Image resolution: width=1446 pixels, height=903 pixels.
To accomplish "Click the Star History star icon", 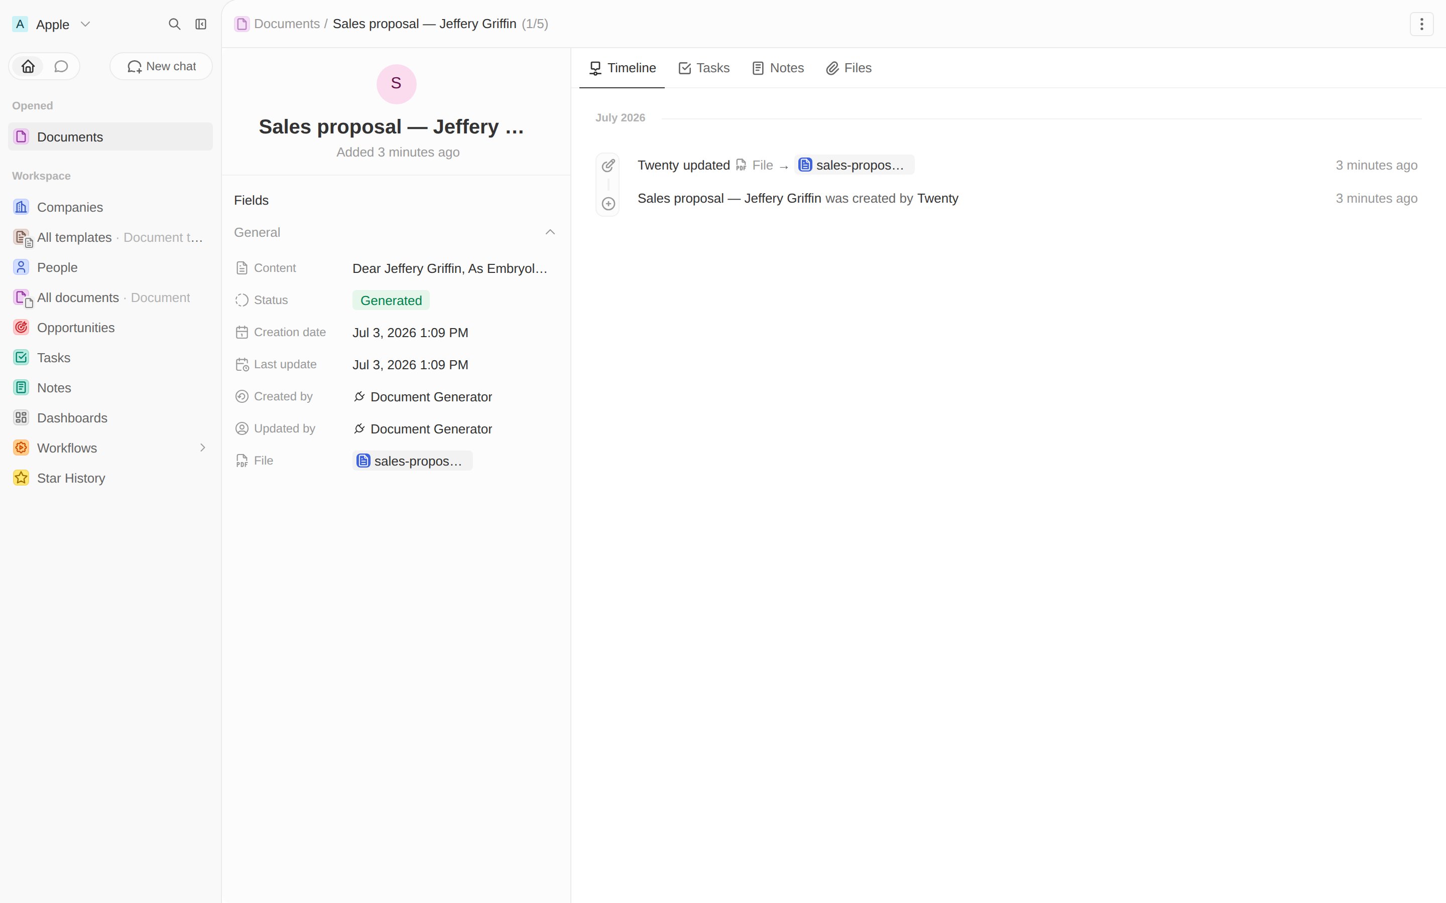I will (21, 478).
